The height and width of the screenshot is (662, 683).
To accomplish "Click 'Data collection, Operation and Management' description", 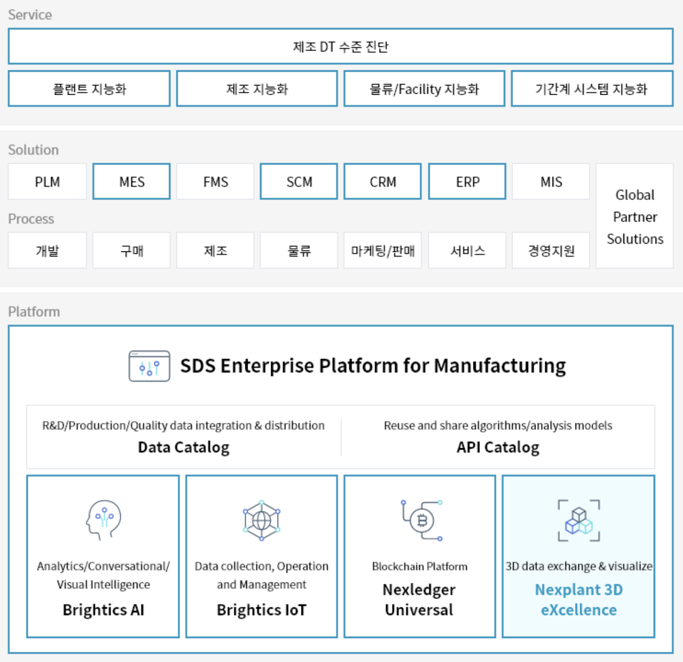I will click(x=261, y=575).
